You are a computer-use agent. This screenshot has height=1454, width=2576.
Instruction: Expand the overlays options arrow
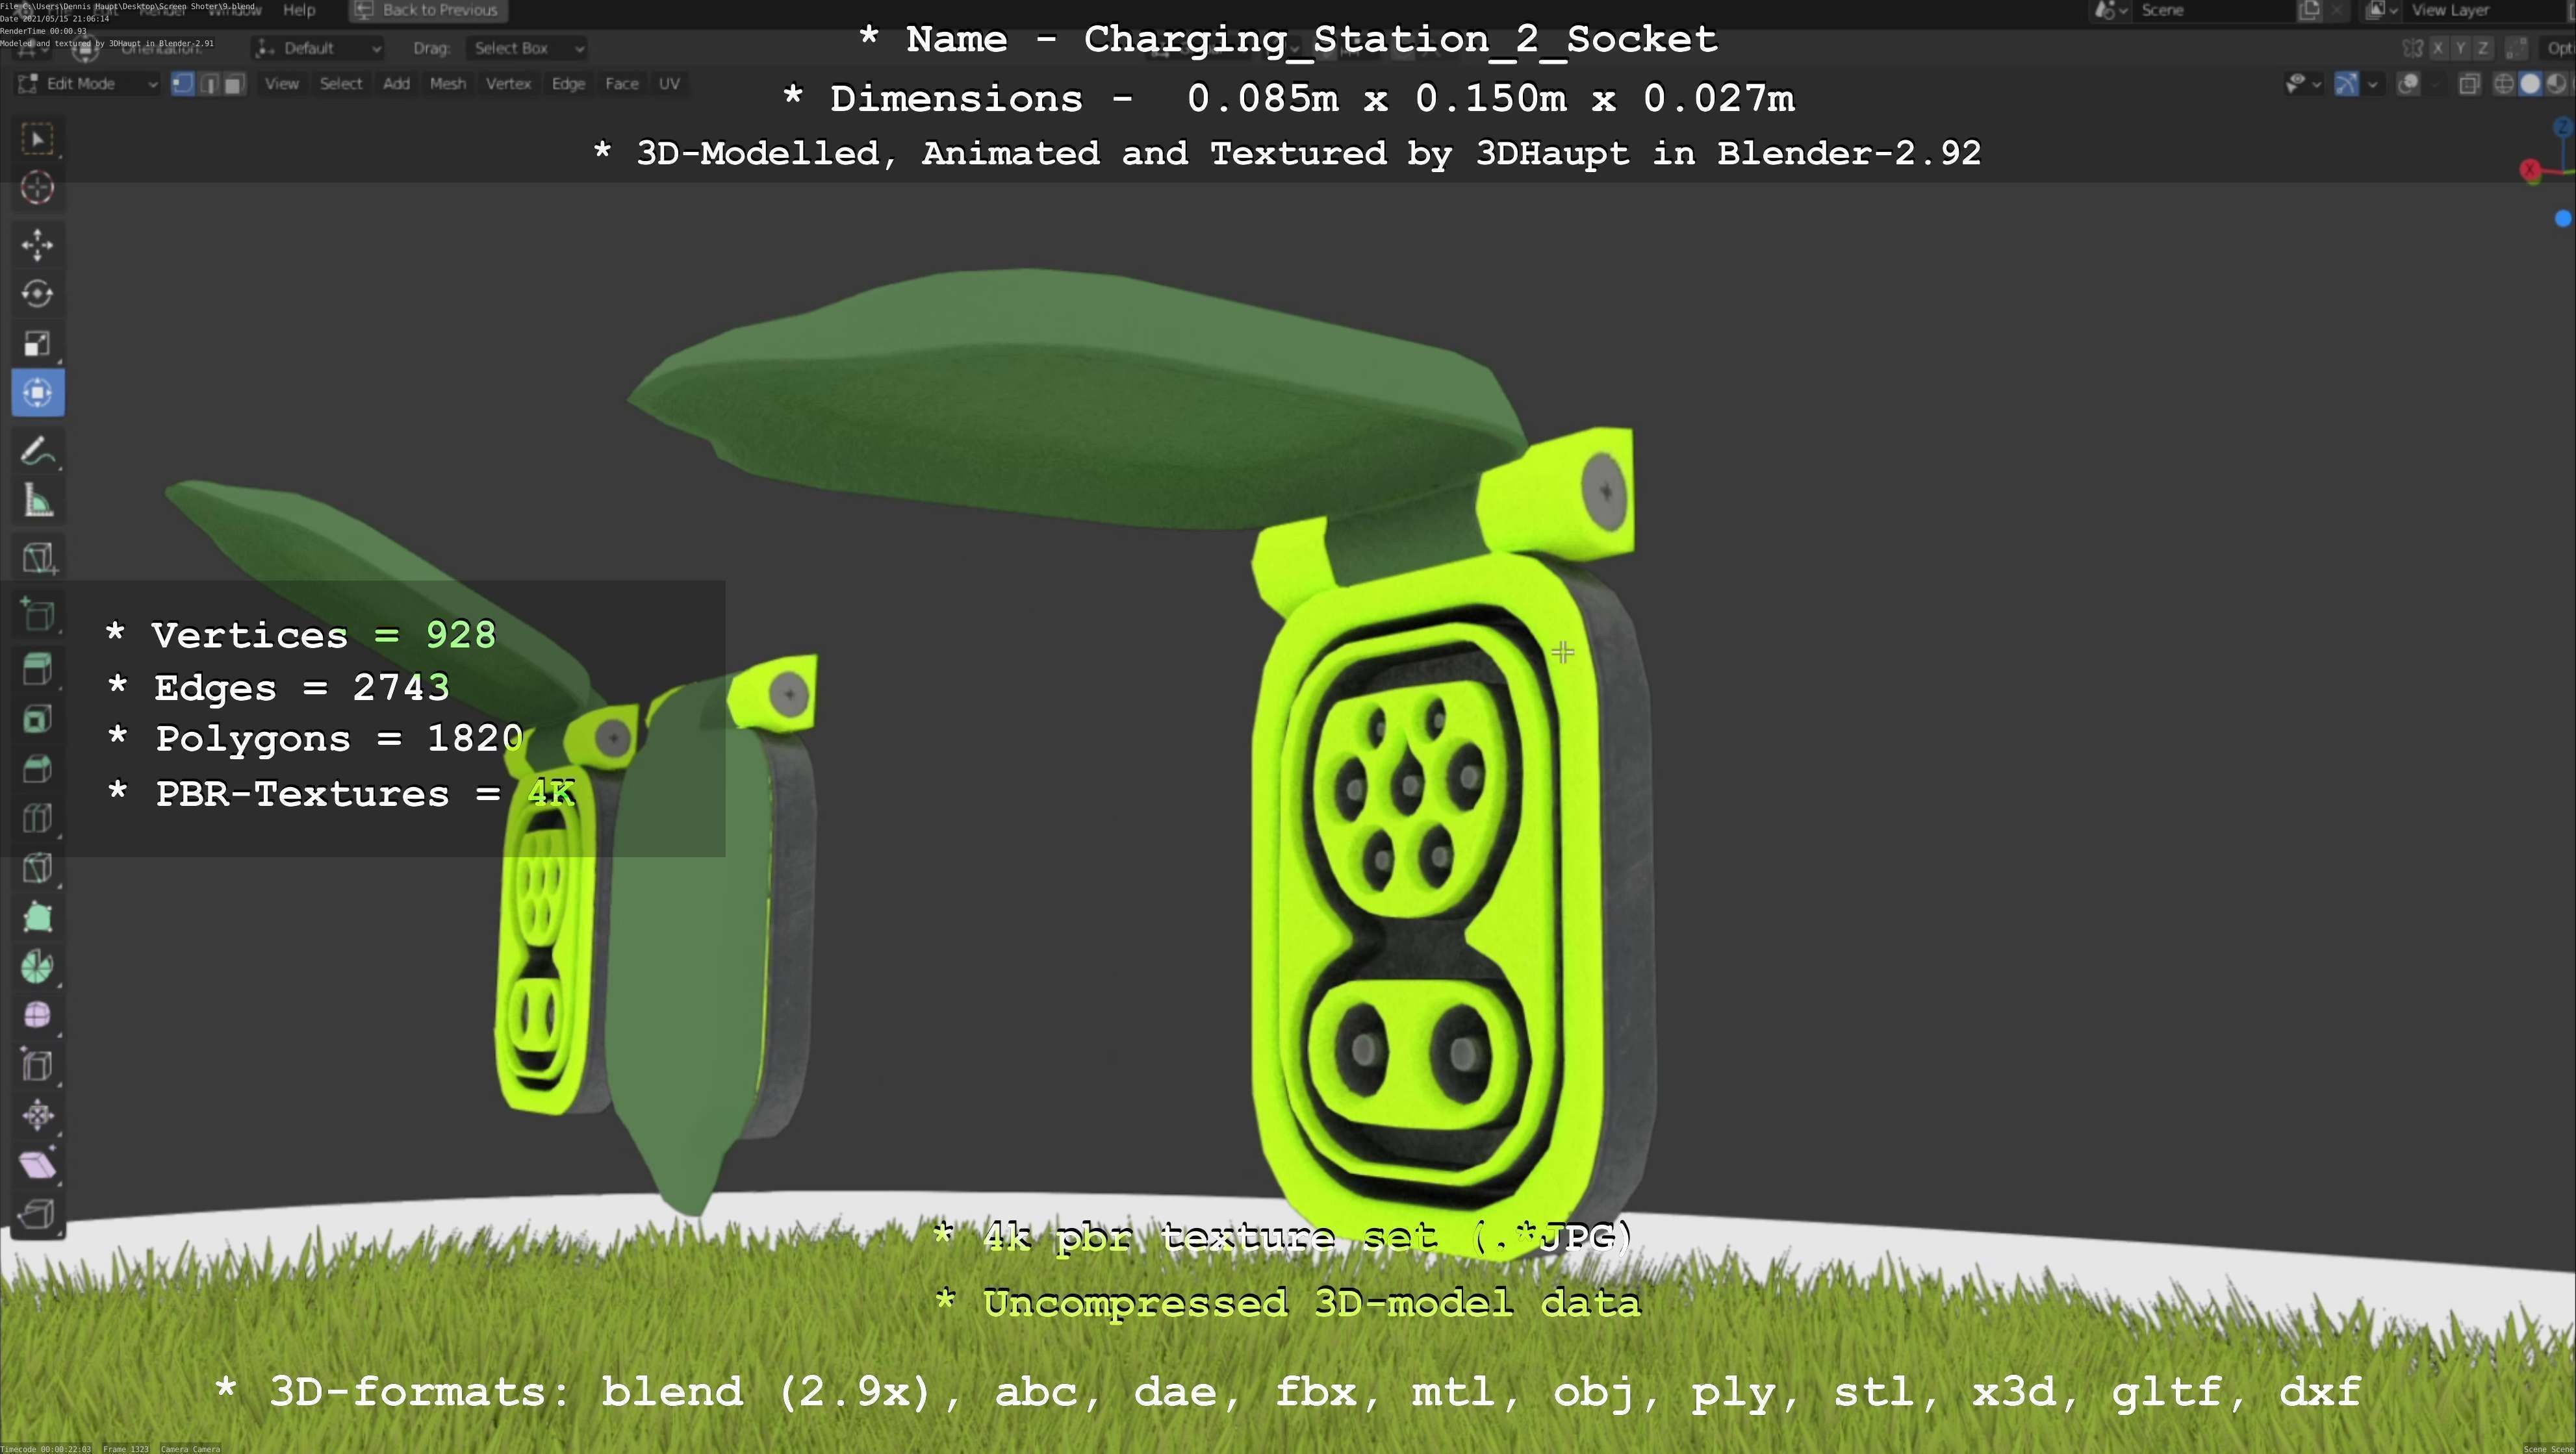point(2435,84)
